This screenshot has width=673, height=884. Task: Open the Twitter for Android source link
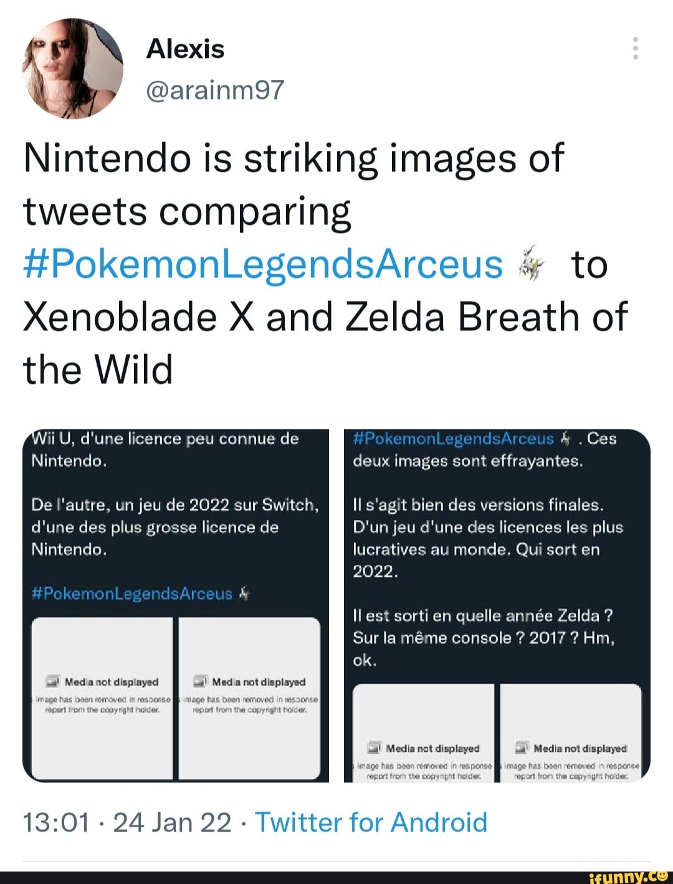(371, 822)
